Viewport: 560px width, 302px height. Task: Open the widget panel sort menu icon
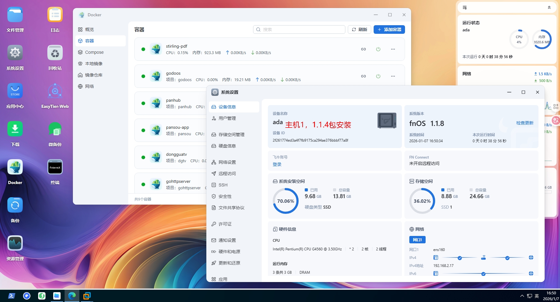[465, 7]
